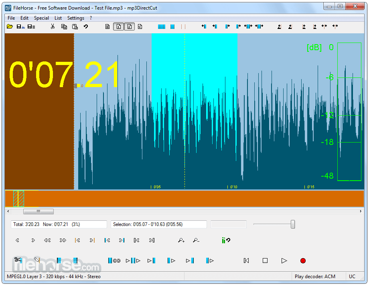Click the hatched region in the overview bar

[x=18, y=199]
